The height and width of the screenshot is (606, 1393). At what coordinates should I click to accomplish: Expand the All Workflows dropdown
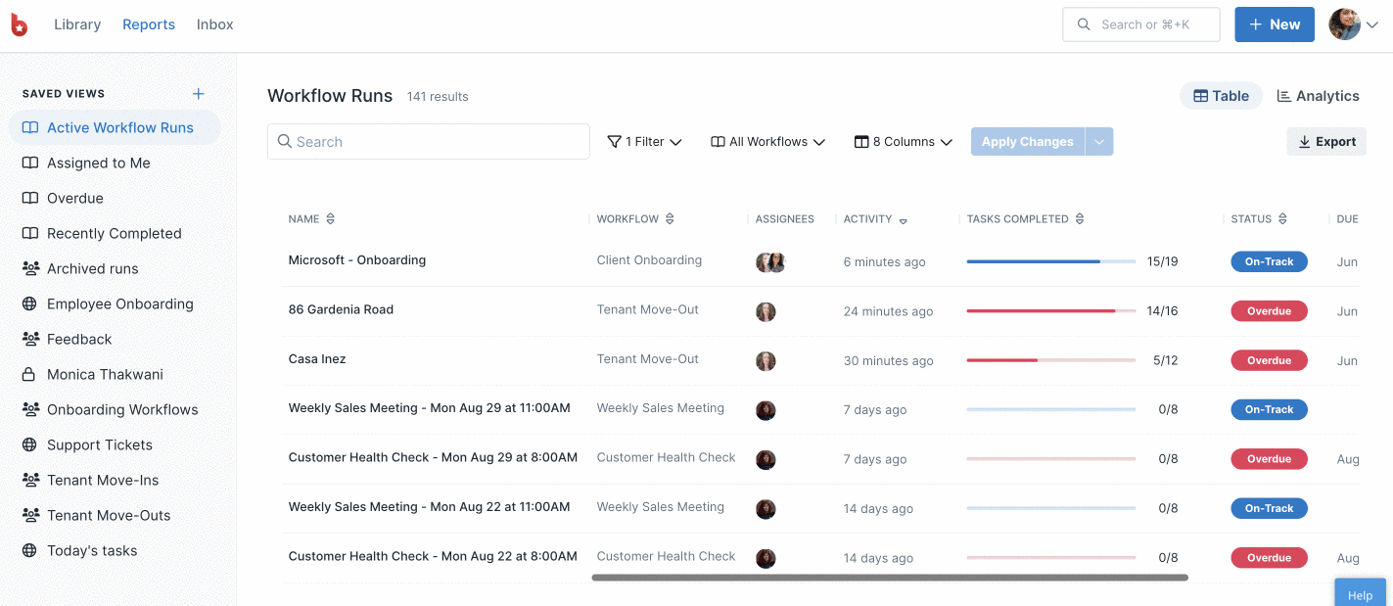(x=767, y=142)
